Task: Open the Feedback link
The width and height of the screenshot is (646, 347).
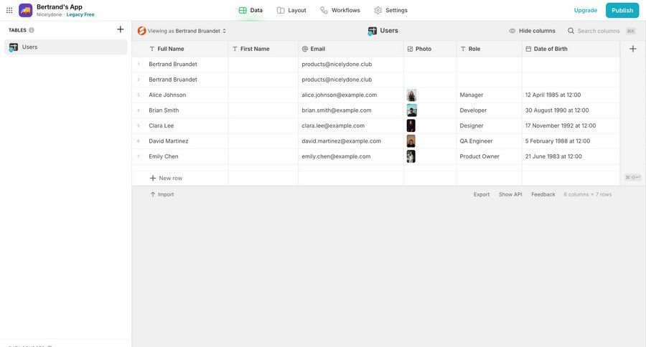Action: coord(543,194)
